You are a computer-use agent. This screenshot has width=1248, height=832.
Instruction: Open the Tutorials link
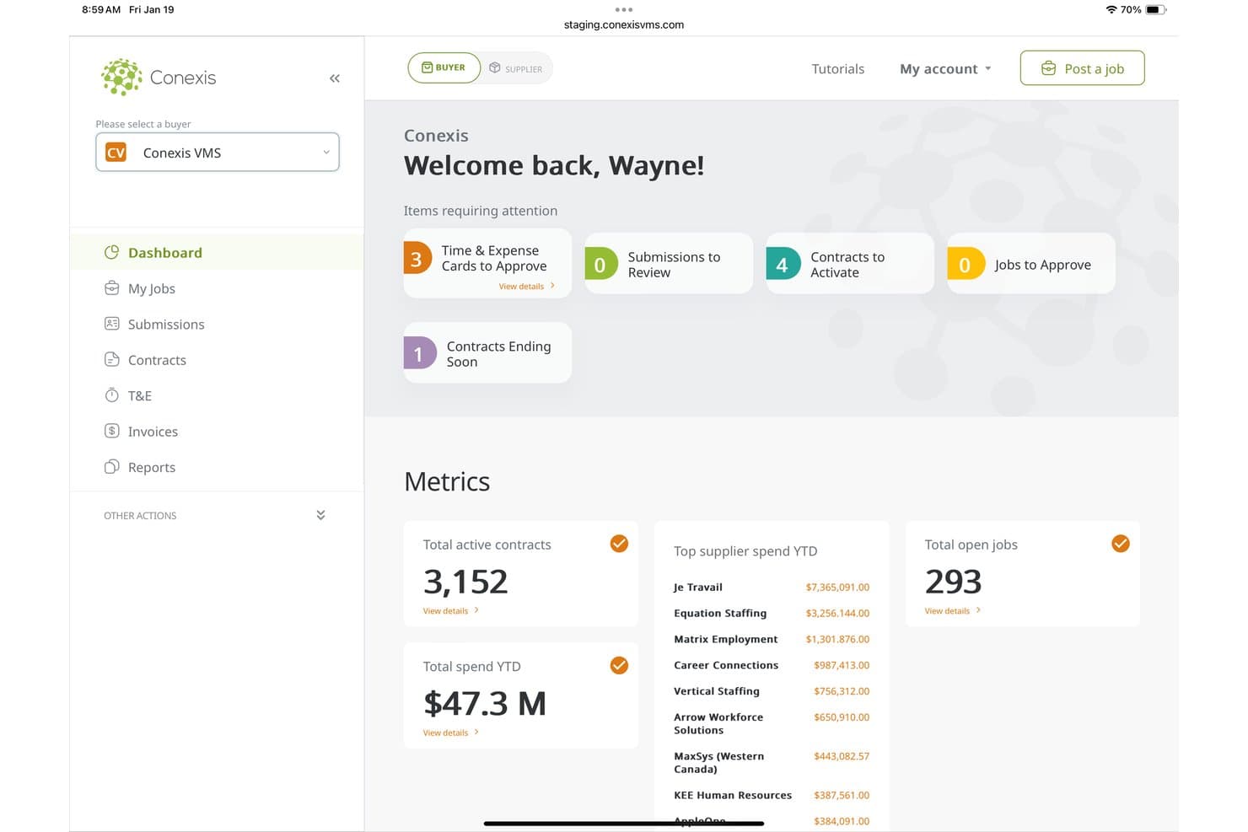click(x=837, y=69)
